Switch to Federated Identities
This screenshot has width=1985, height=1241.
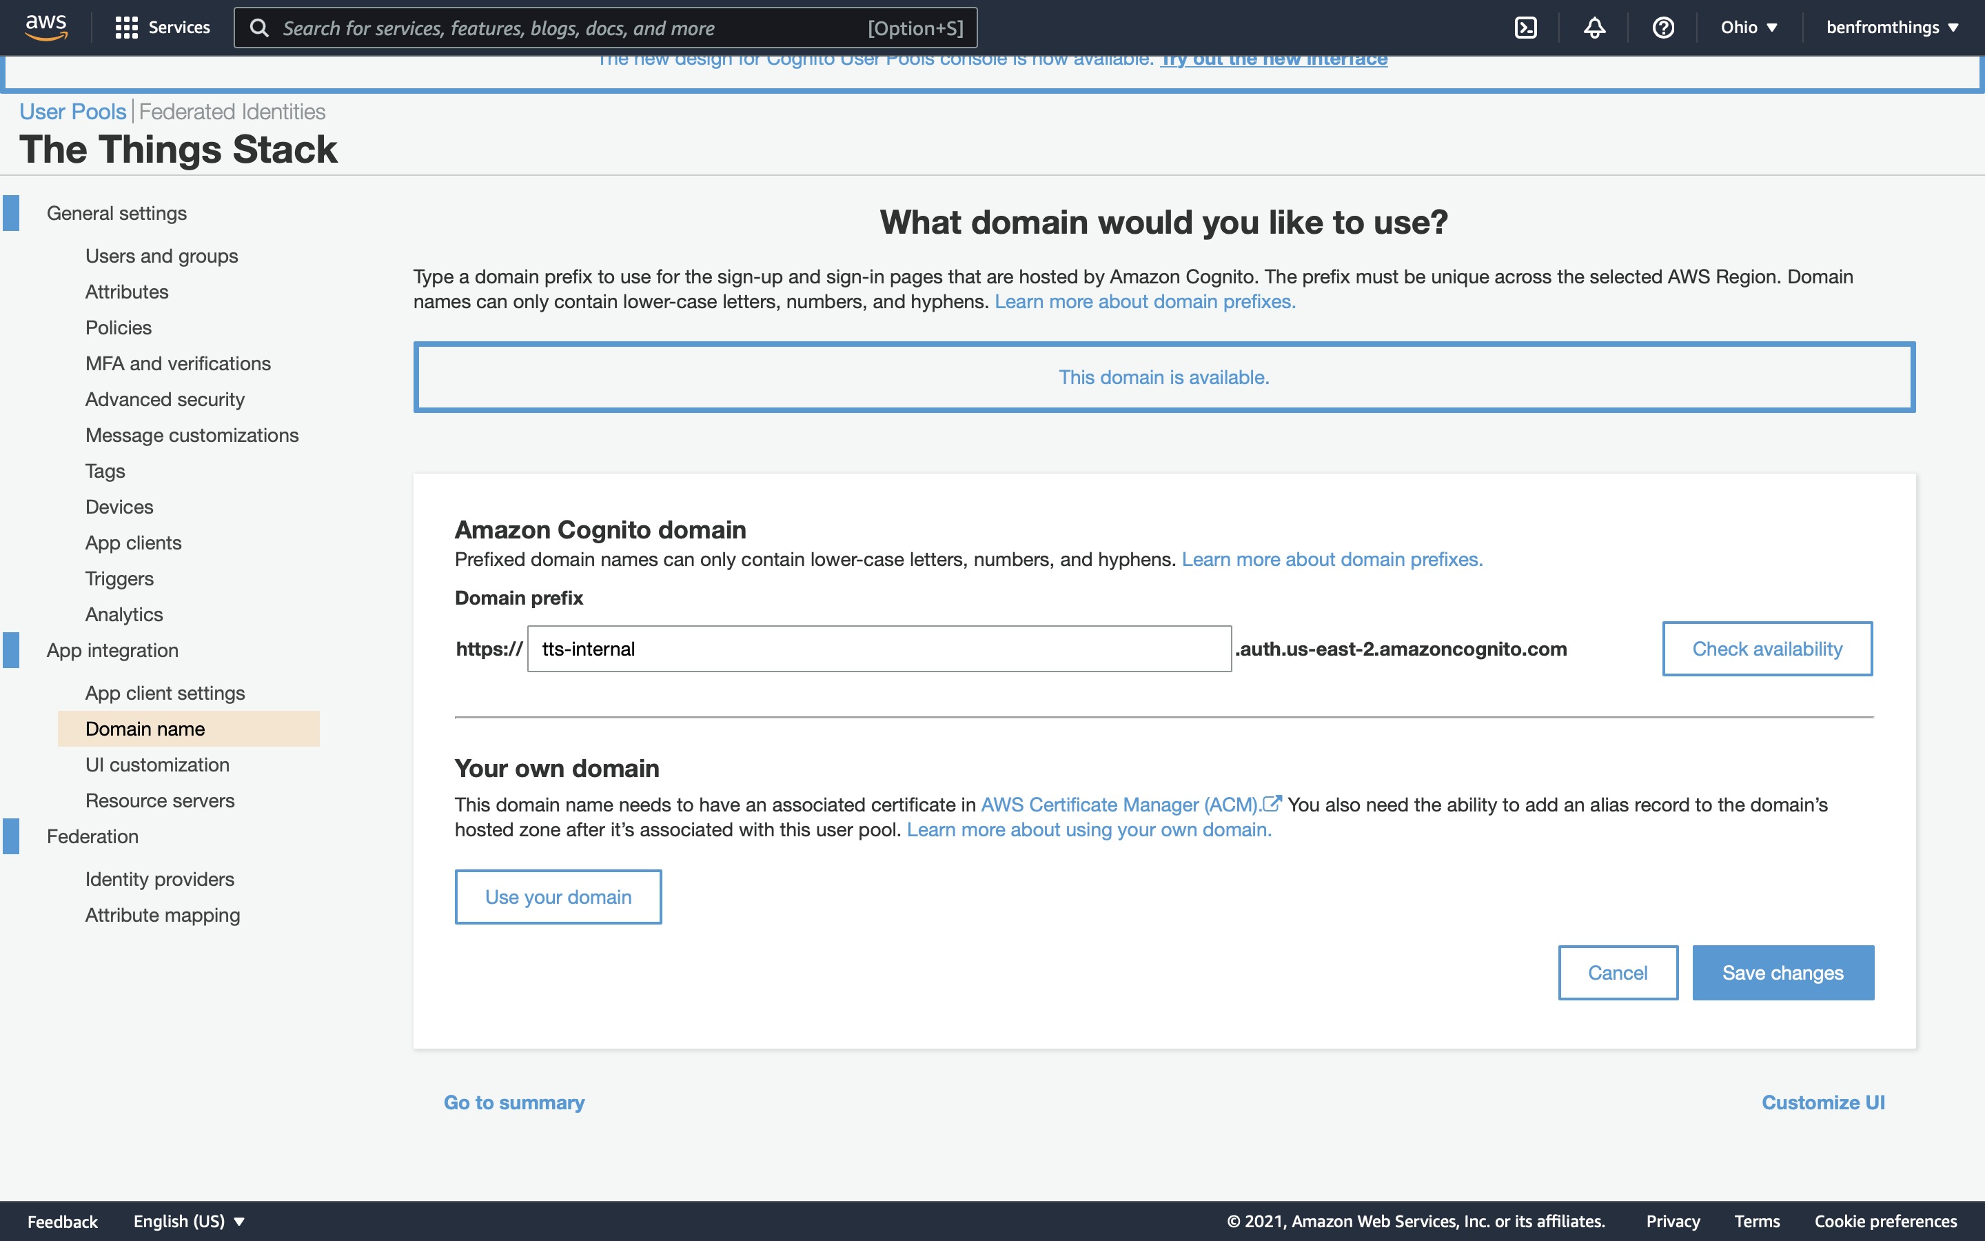coord(232,112)
